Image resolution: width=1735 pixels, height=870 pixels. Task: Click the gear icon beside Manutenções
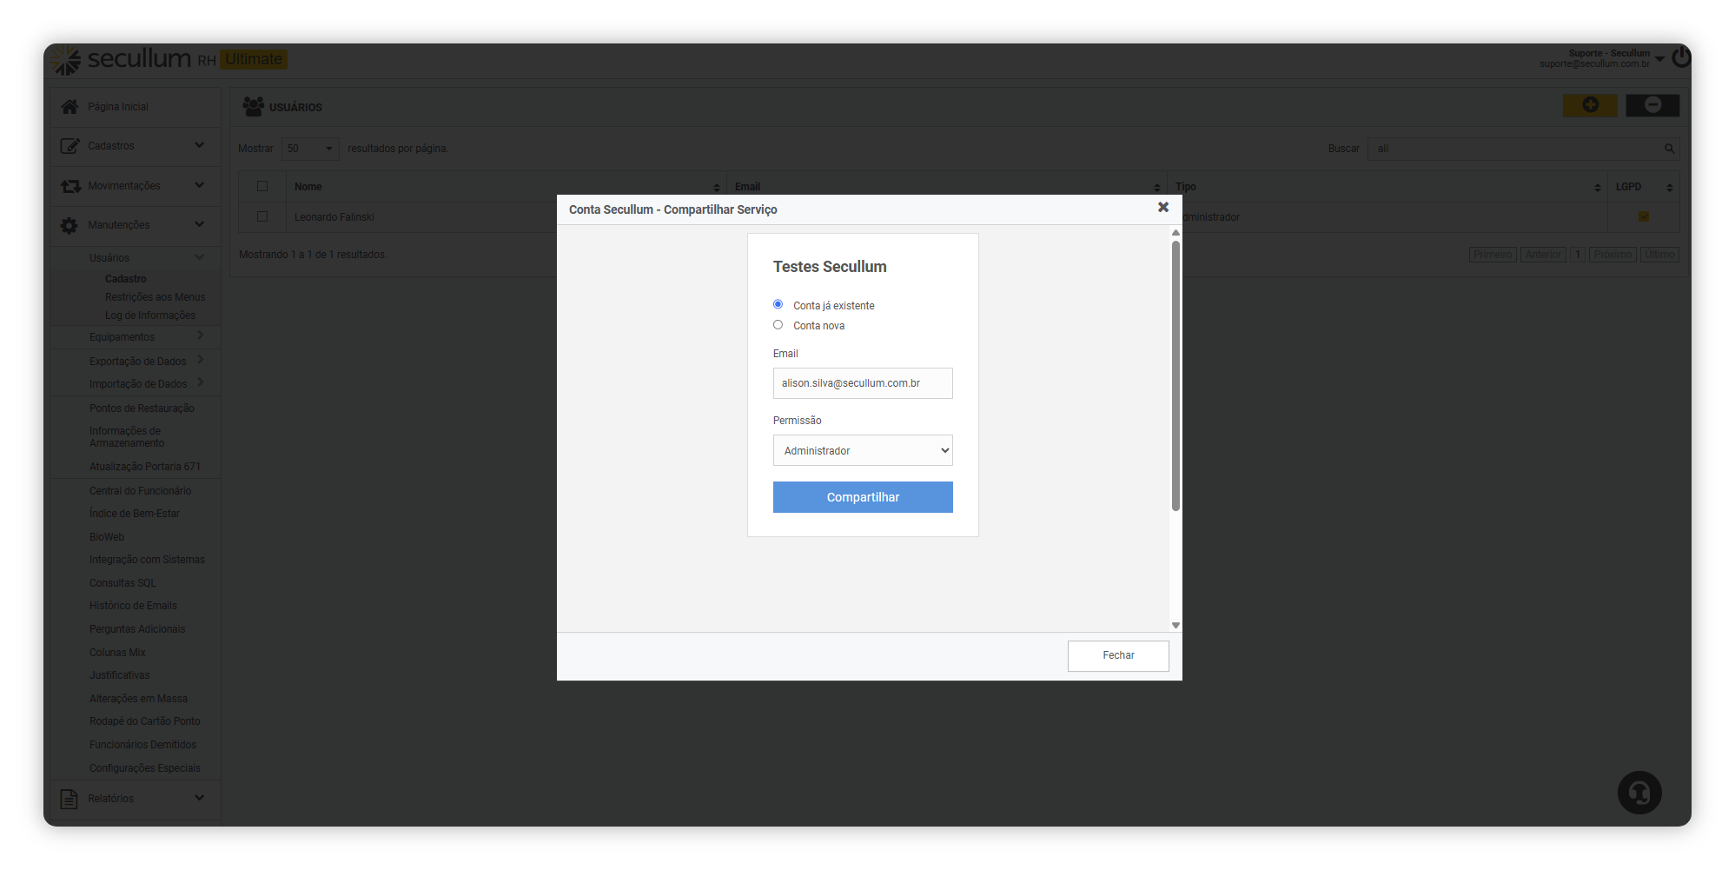(70, 225)
